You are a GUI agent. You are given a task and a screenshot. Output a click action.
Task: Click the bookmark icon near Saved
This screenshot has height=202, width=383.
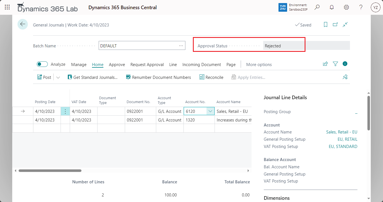coord(325,25)
